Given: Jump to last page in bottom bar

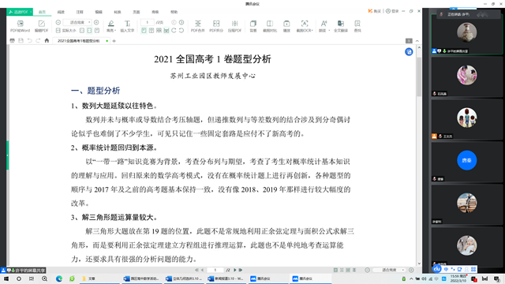Looking at the screenshot, I should [x=240, y=270].
